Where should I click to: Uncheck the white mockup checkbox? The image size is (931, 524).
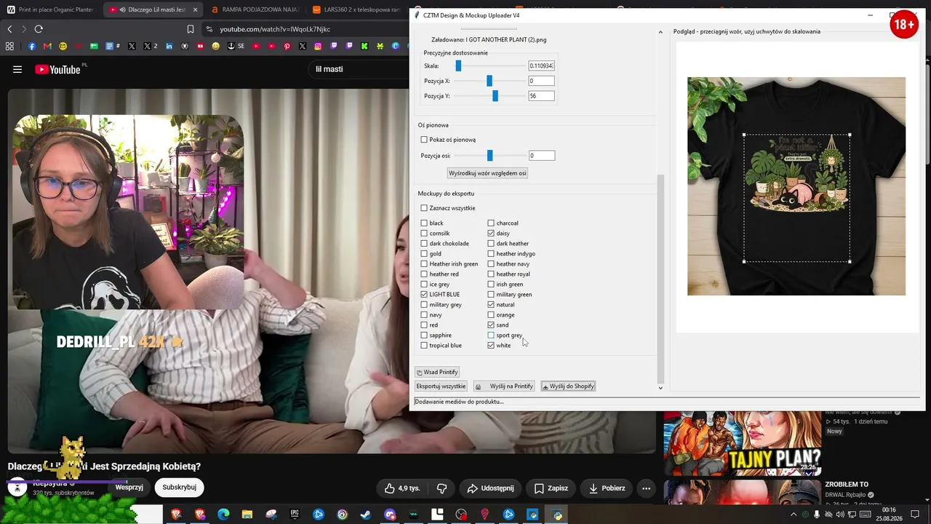click(x=491, y=346)
